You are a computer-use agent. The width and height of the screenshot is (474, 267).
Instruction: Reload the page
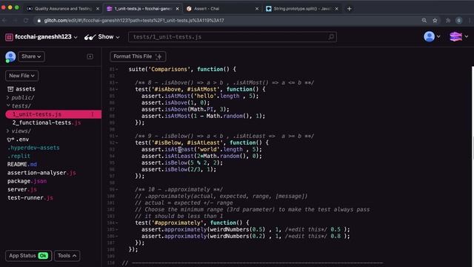coord(26,21)
